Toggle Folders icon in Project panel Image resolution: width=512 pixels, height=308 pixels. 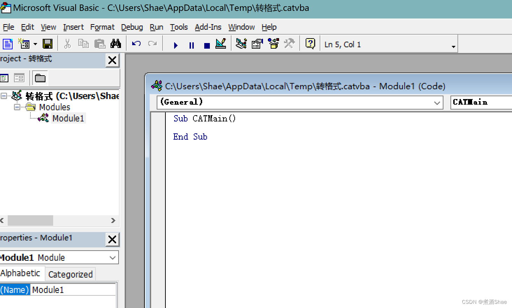(x=40, y=78)
